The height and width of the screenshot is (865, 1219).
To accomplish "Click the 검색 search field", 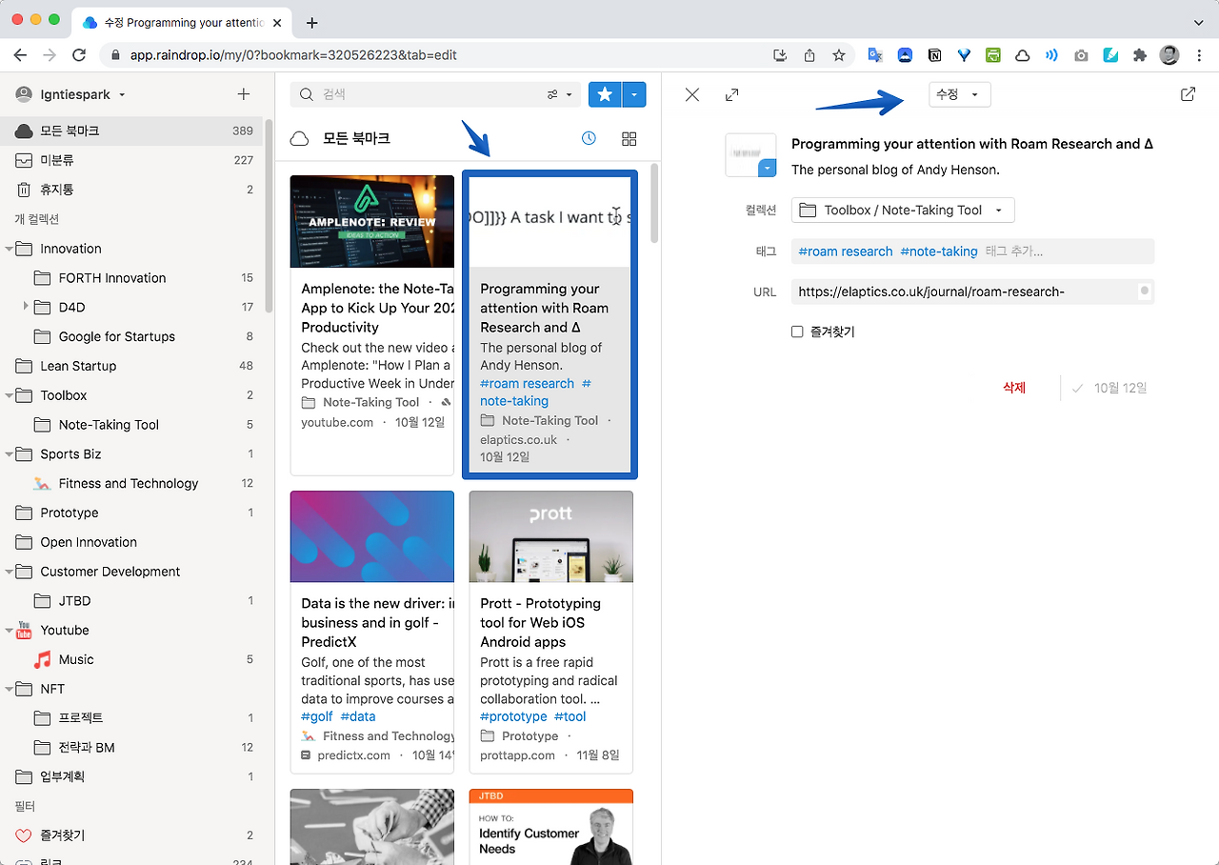I will click(433, 94).
